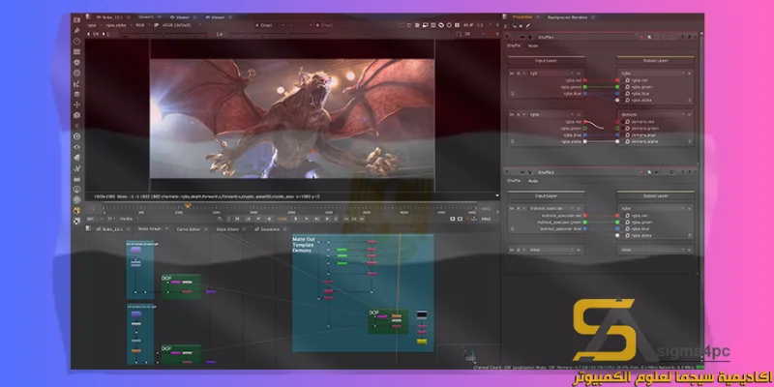
Task: Open the Transform nodes toolbar menu
Action: (77, 104)
